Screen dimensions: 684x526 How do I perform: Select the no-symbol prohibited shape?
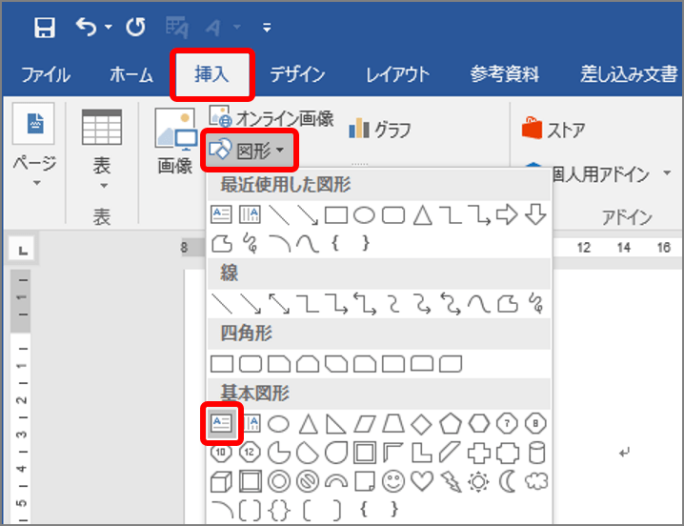(x=308, y=481)
